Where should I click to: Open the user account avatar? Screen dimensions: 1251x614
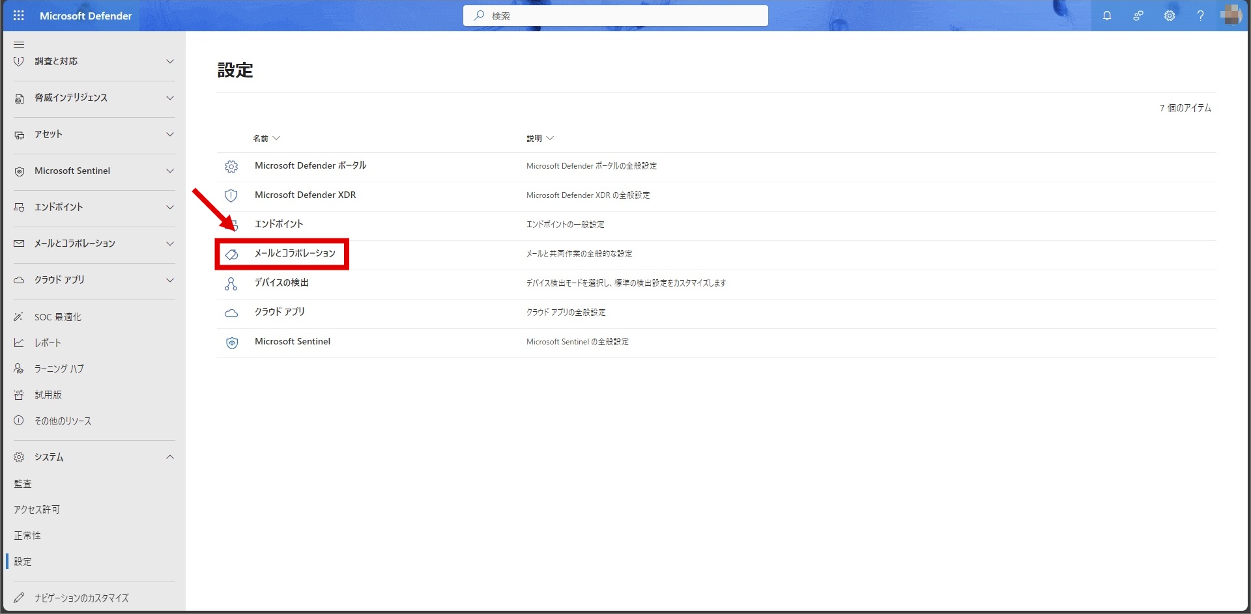(x=1231, y=16)
